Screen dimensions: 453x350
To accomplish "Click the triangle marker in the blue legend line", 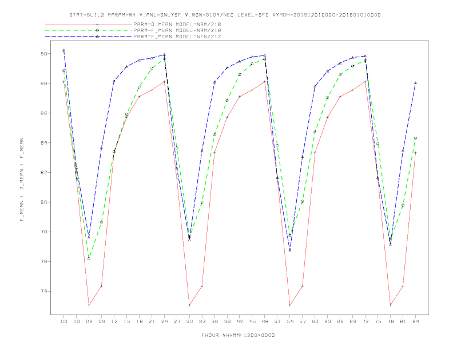I will [97, 37].
